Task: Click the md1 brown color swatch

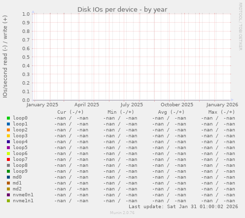Action: (8, 183)
